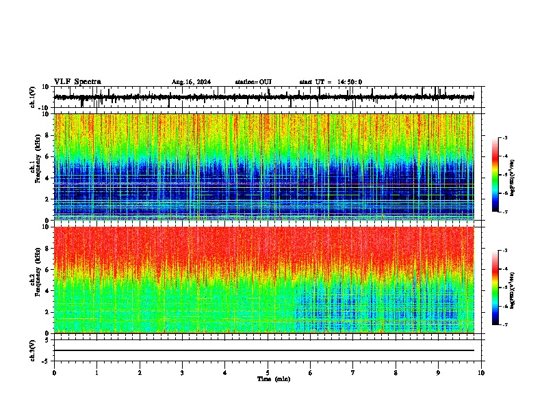Click the "4" kHz tick on ch.1 spectrogram

pos(47,178)
